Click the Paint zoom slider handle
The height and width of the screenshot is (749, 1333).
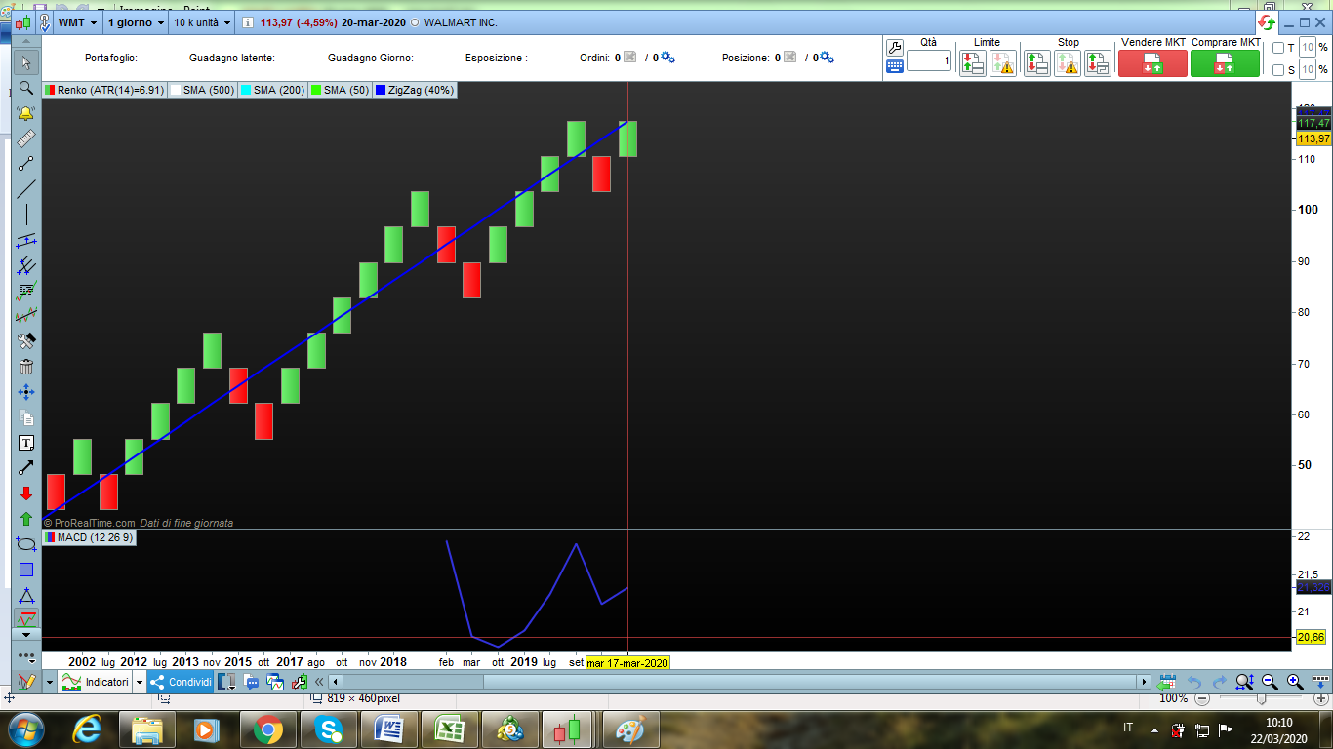[1262, 698]
